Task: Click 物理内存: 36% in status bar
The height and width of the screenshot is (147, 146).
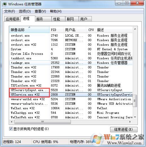Action: pos(81,142)
